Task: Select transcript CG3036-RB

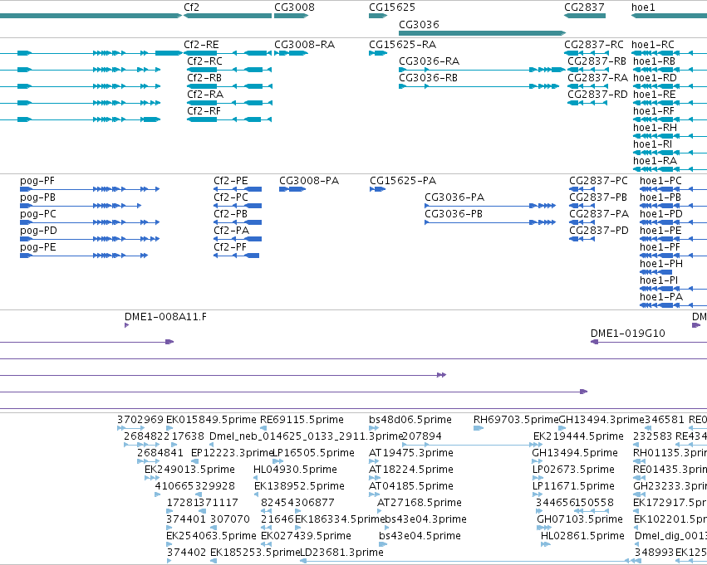Action: click(x=428, y=78)
